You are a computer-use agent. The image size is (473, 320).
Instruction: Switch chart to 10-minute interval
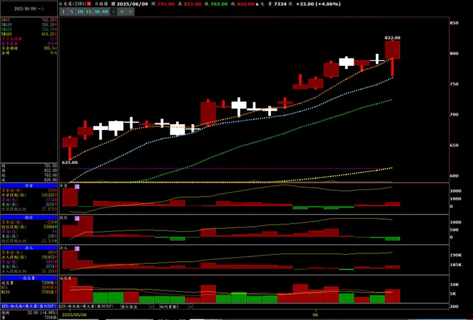click(80, 12)
